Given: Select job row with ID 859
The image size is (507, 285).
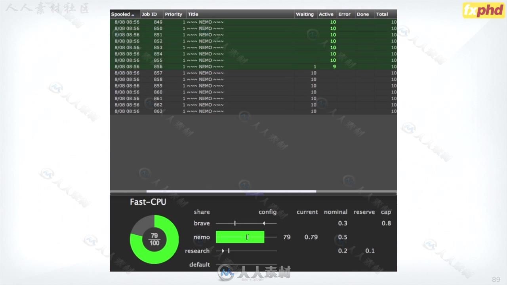Looking at the screenshot, I should coord(253,85).
